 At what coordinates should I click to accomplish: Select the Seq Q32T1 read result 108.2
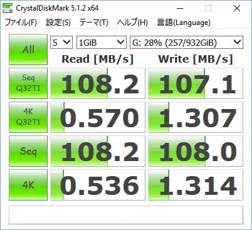(x=98, y=83)
